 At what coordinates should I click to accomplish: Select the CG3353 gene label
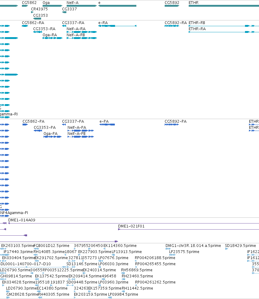(40, 15)
